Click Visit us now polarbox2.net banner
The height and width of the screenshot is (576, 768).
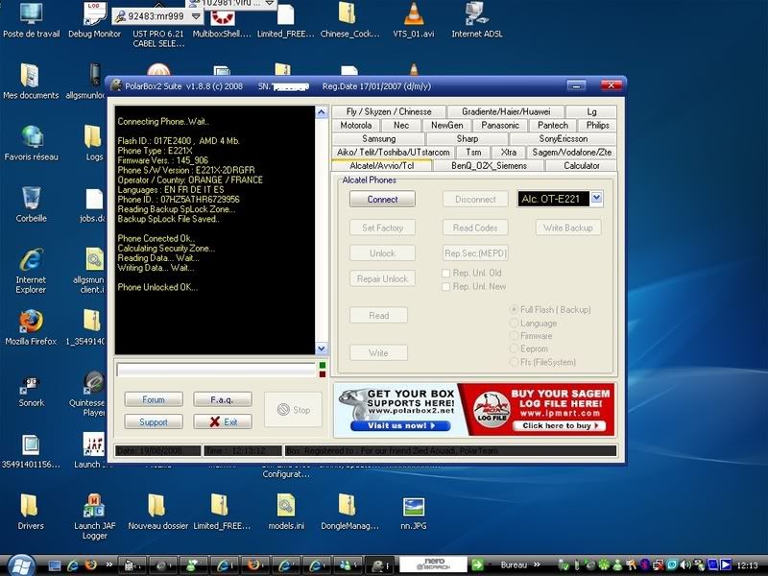click(400, 425)
